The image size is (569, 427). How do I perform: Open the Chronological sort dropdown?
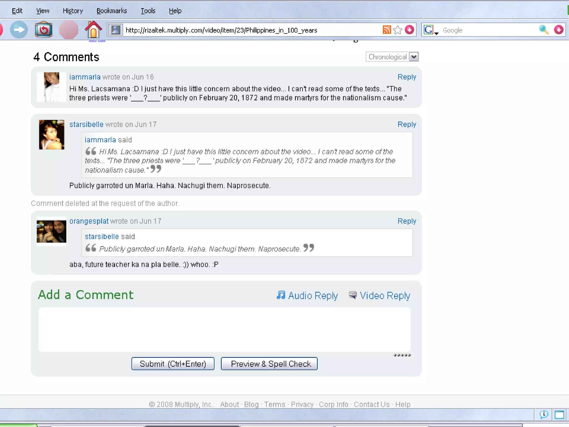[x=414, y=57]
